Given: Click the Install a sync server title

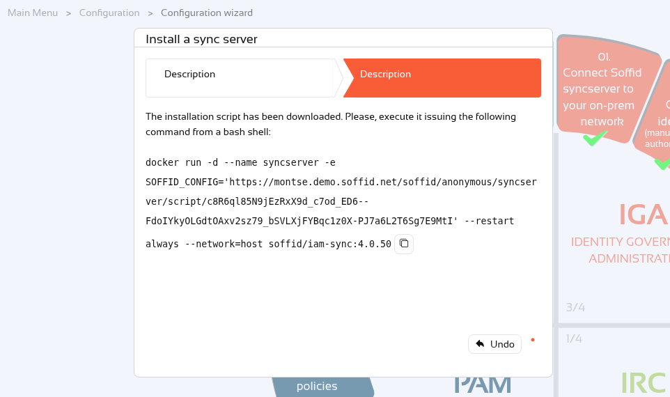Looking at the screenshot, I should pyautogui.click(x=202, y=39).
